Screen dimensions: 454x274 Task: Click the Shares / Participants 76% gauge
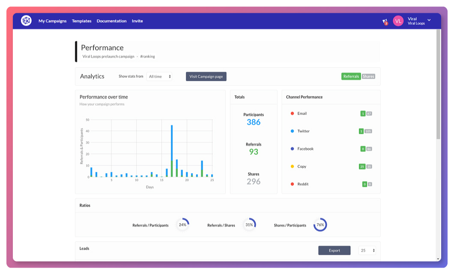[320, 224]
